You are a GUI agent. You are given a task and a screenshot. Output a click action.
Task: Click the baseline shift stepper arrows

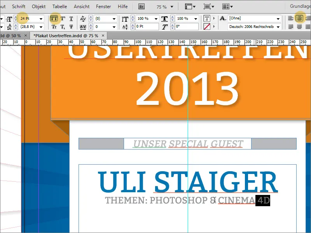[x=133, y=27]
